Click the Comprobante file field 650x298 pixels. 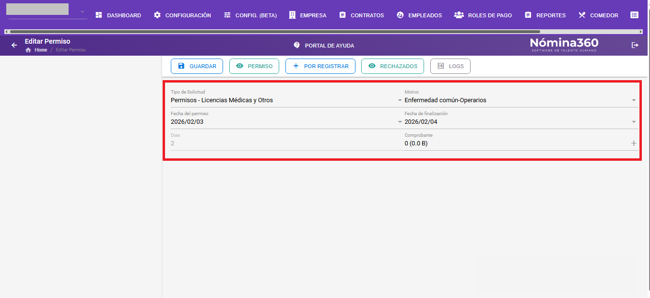(x=521, y=143)
